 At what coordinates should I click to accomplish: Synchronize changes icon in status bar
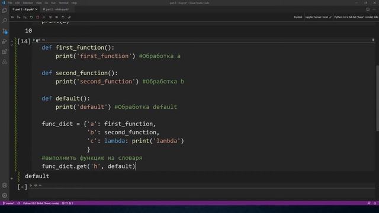coord(19,204)
